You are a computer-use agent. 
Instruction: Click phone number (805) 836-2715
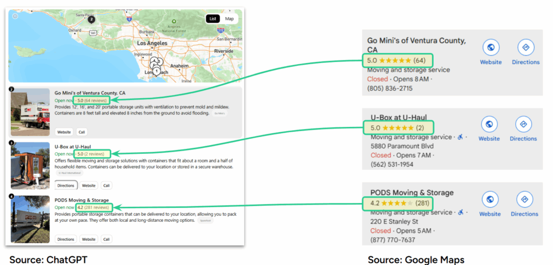[x=390, y=88]
